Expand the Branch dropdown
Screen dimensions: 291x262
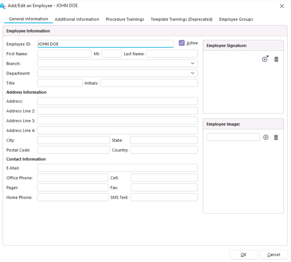click(x=193, y=63)
